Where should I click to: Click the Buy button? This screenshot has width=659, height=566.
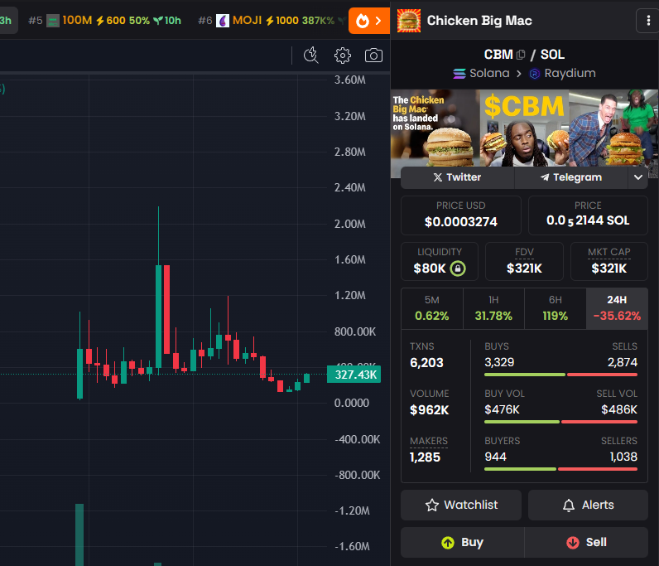pyautogui.click(x=462, y=542)
